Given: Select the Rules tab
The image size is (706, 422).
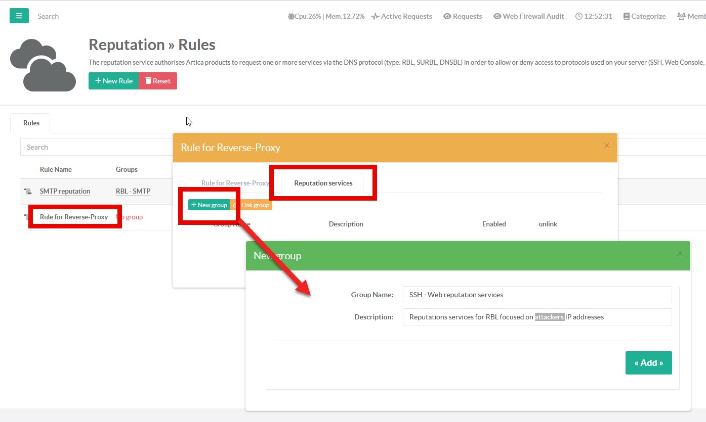Looking at the screenshot, I should pyautogui.click(x=31, y=123).
